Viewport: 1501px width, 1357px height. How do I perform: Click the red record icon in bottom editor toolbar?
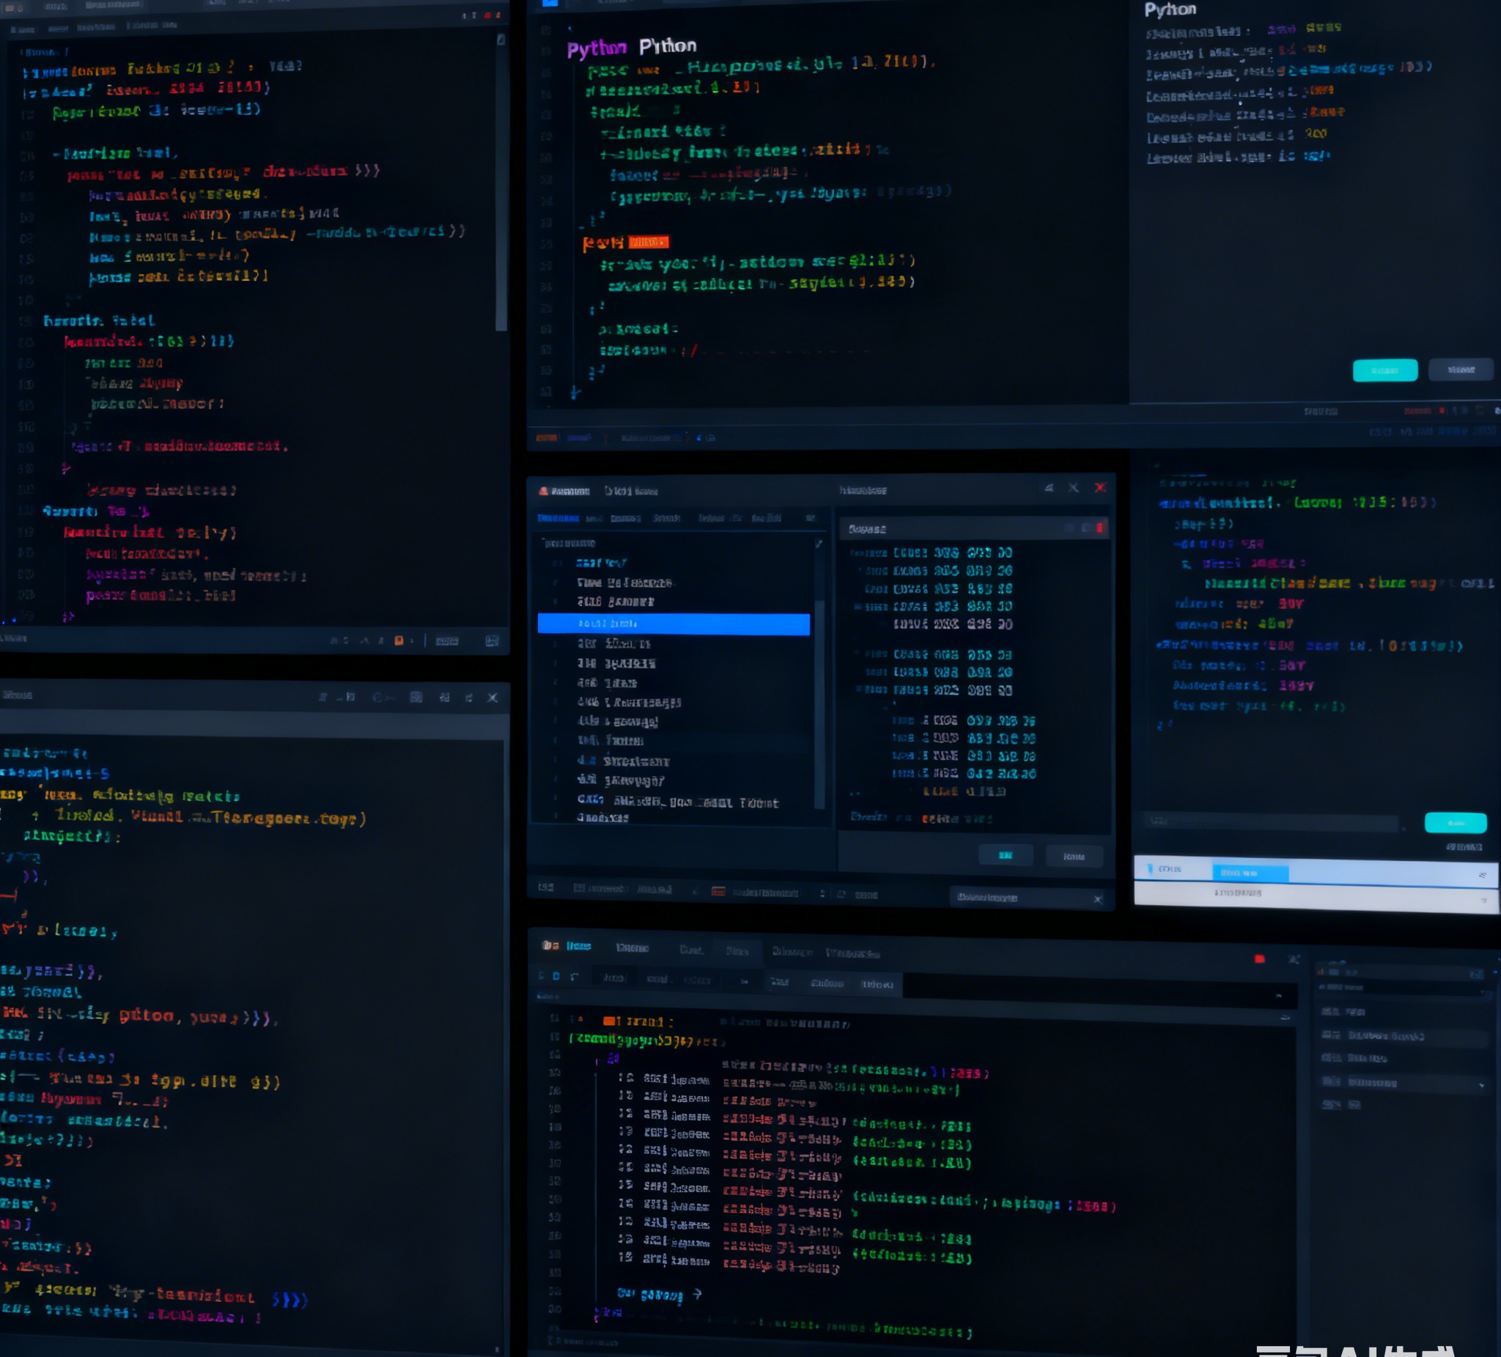point(1259,958)
